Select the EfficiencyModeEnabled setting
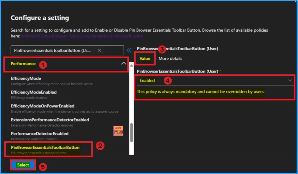This screenshot has width=298, height=174. pyautogui.click(x=34, y=92)
